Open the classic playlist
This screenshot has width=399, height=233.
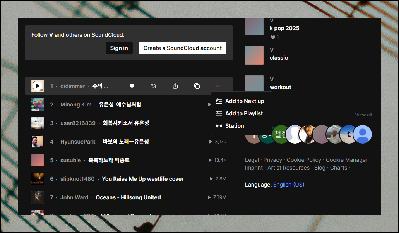(x=279, y=58)
